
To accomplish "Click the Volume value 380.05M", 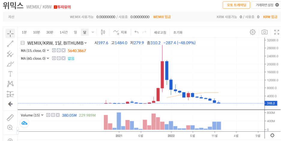I will pos(69,115).
